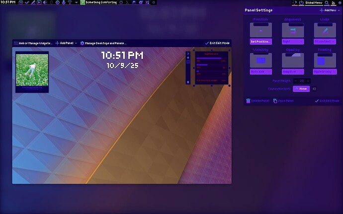The width and height of the screenshot is (343, 214).
Task: Click the 10:51 PM clock widget on desktop
Action: coord(122,55)
